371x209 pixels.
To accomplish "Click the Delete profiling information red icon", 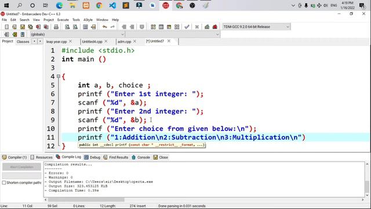I will (x=215, y=27).
